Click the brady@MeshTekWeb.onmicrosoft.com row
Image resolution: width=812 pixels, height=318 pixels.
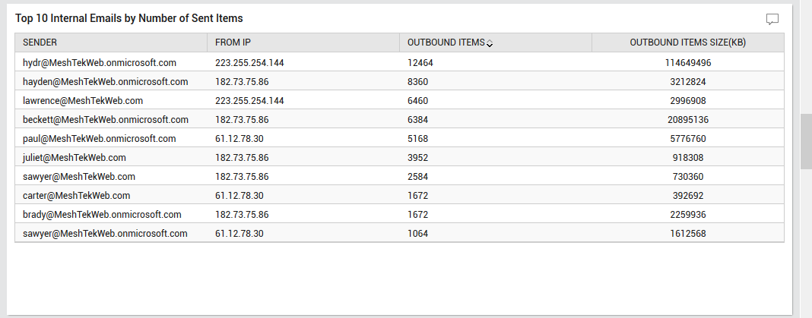pyautogui.click(x=399, y=215)
